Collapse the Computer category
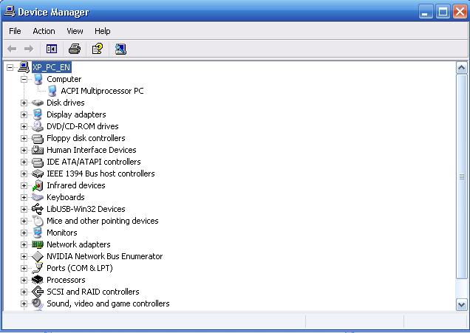This screenshot has height=333, width=470. click(24, 79)
